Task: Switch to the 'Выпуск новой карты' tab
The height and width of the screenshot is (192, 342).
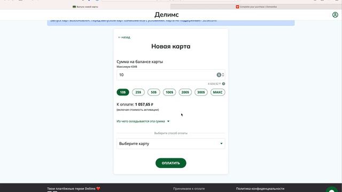Action: (x=85, y=7)
